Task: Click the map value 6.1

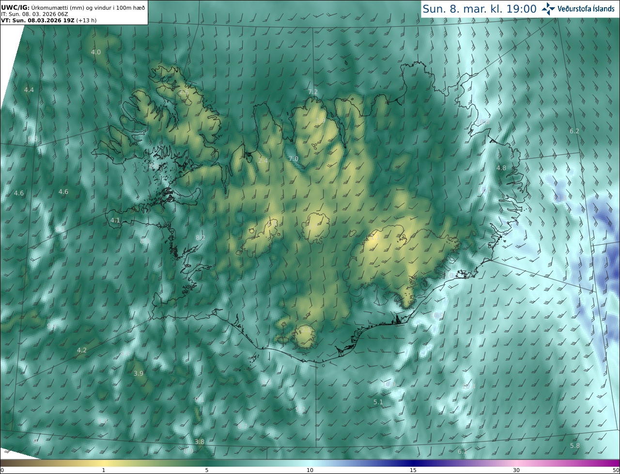Action: [x=463, y=452]
